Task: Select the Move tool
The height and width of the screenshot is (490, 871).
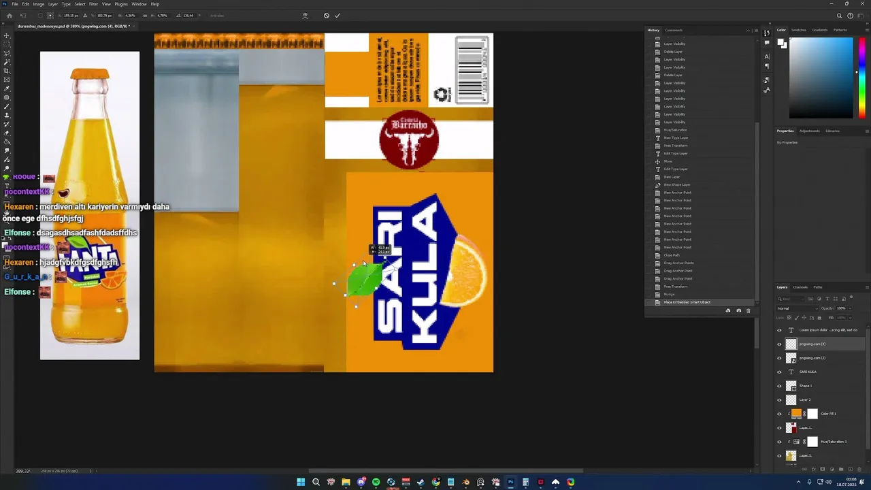Action: coord(7,35)
